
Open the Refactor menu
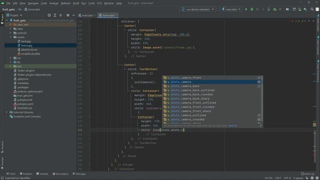point(65,3)
